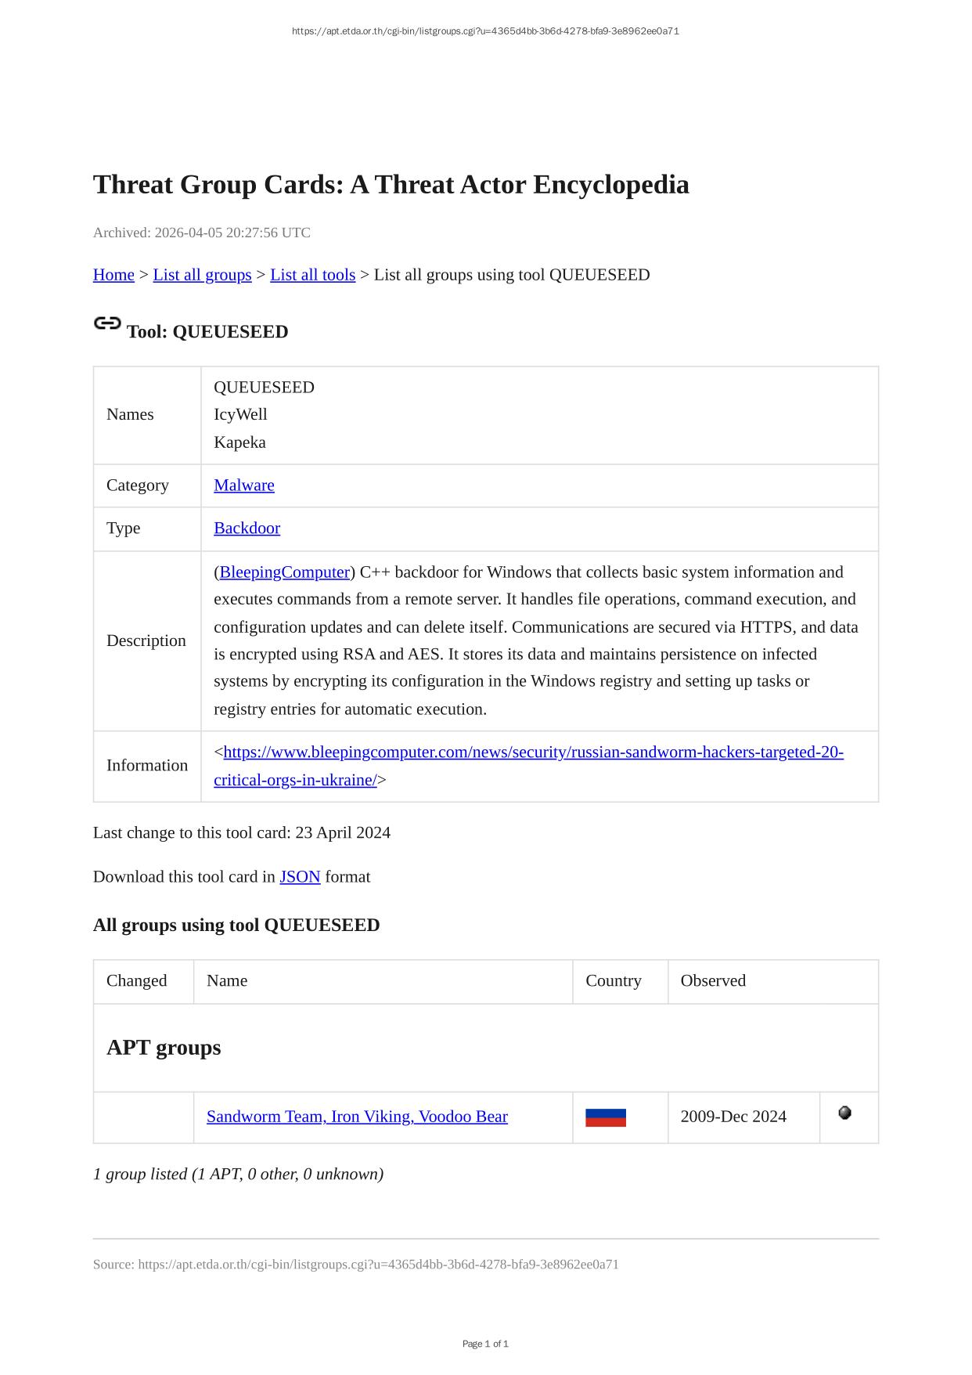The width and height of the screenshot is (972, 1375).
Task: Click the chain link icon beside Tool: QUEUESEED
Action: point(107,323)
